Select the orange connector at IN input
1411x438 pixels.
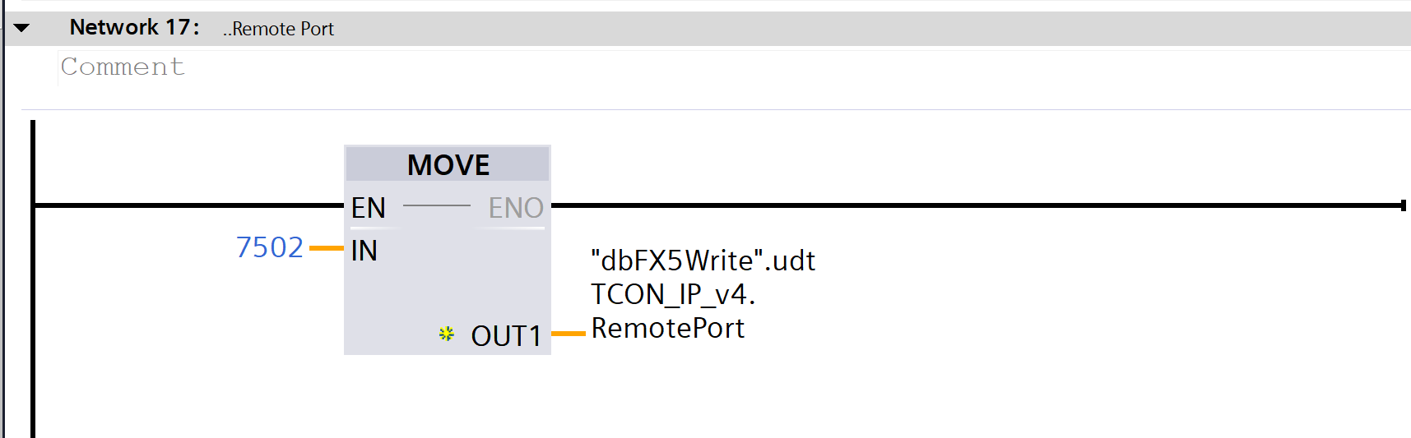(326, 247)
